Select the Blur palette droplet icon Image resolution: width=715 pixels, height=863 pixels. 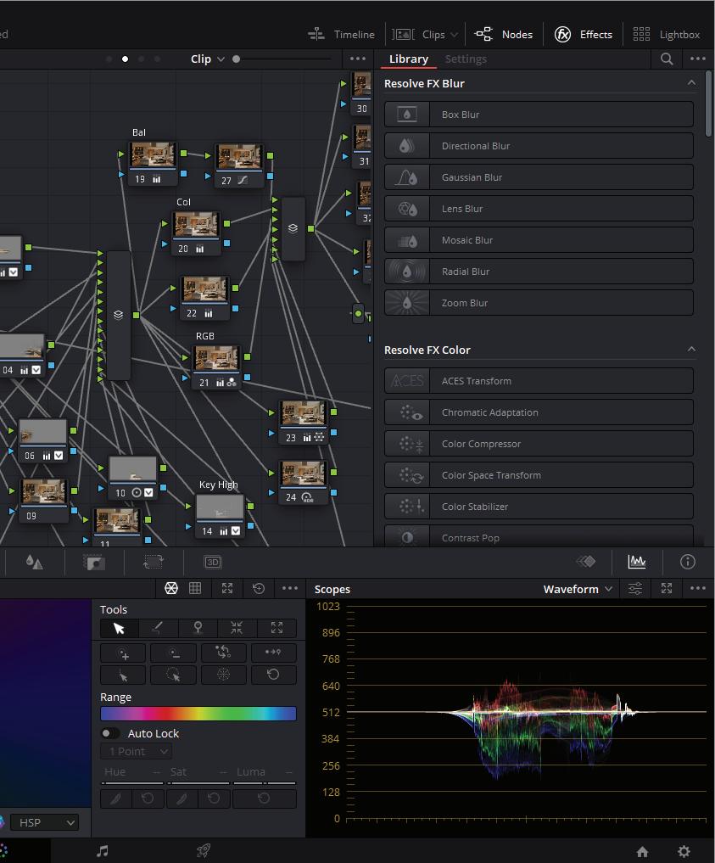click(33, 562)
